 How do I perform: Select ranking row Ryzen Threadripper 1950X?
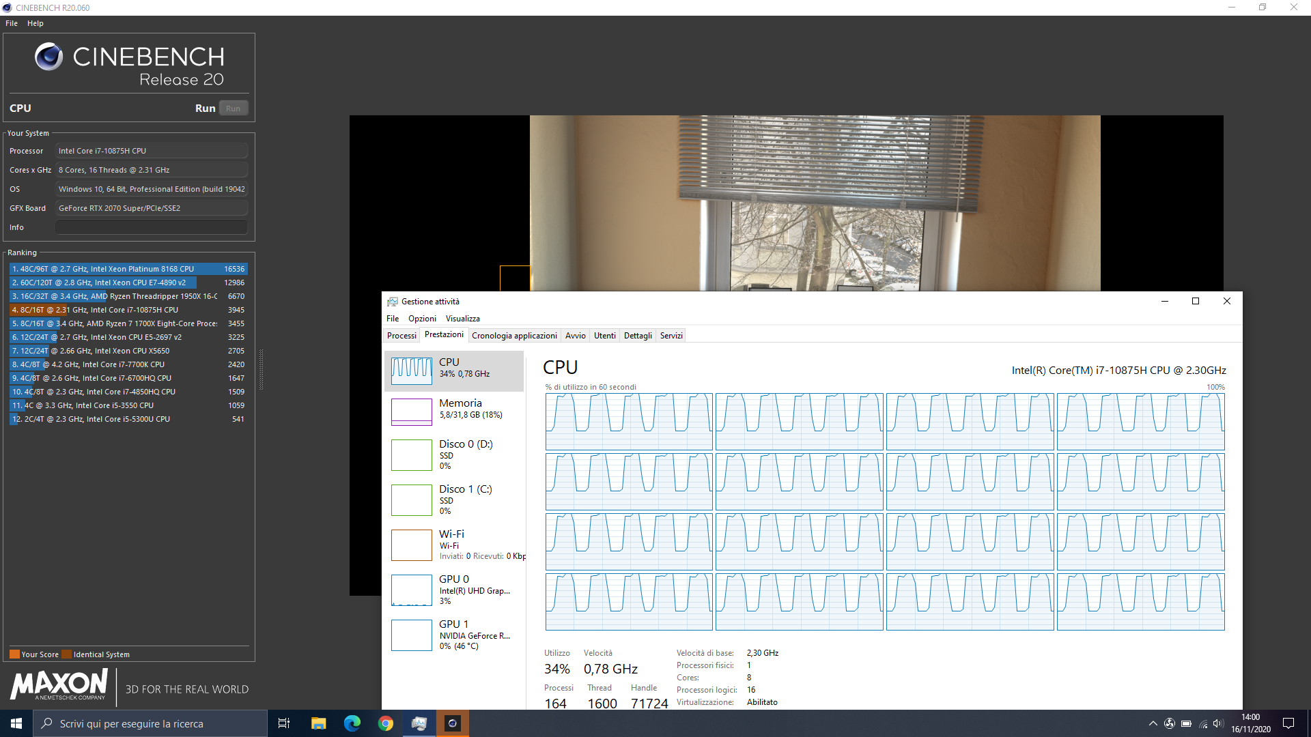[x=128, y=296]
